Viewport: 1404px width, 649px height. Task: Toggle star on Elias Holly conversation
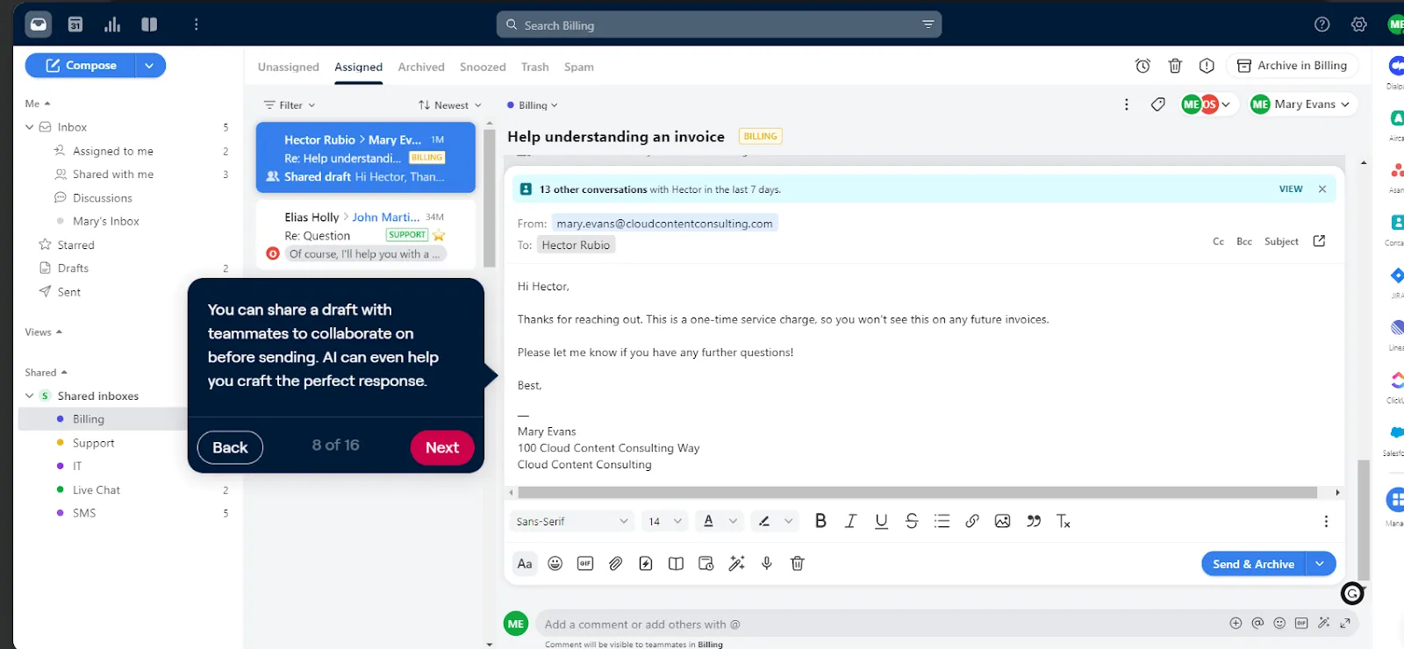click(439, 235)
